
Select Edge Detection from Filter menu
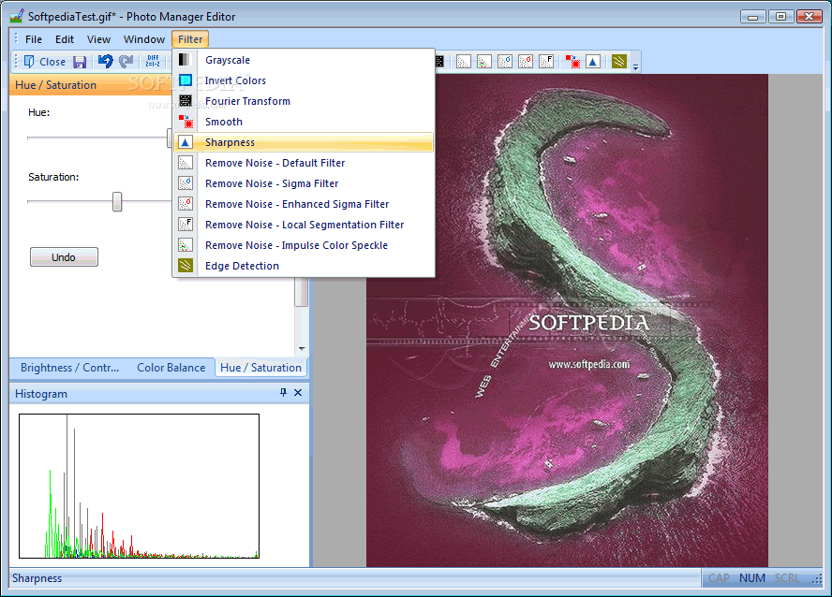click(304, 266)
